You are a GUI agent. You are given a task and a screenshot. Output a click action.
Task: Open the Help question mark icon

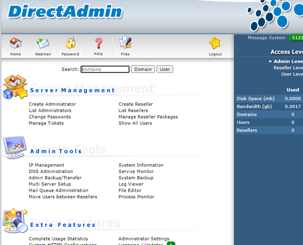[x=99, y=43]
